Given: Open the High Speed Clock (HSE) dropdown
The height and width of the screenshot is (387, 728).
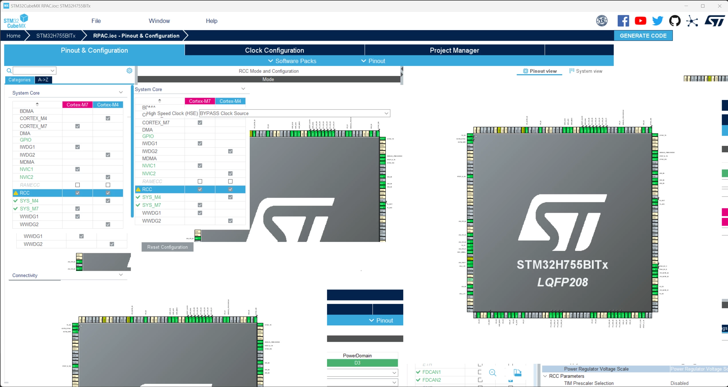Looking at the screenshot, I should click(x=295, y=113).
